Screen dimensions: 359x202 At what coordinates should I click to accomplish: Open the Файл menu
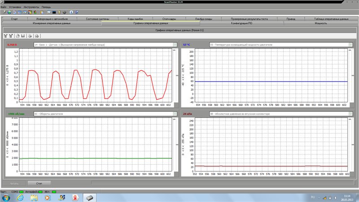(4, 7)
